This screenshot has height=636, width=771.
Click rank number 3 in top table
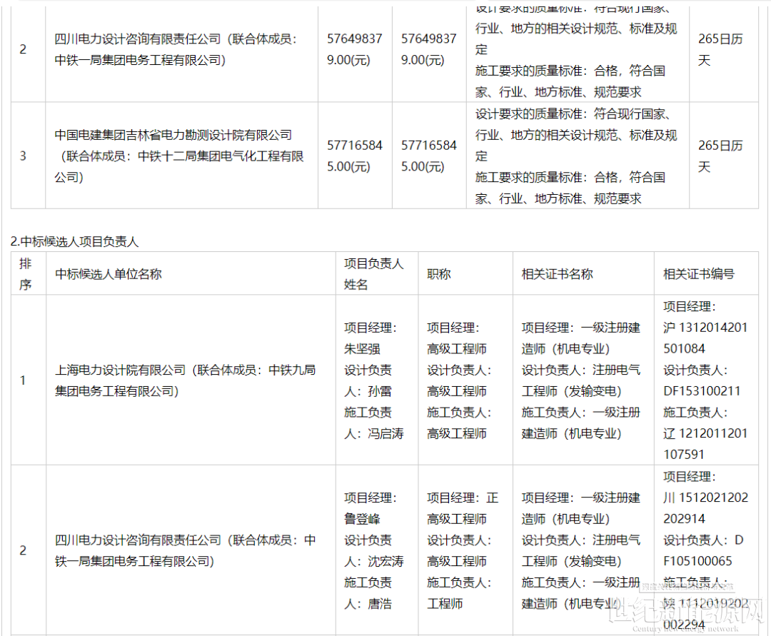[x=23, y=156]
